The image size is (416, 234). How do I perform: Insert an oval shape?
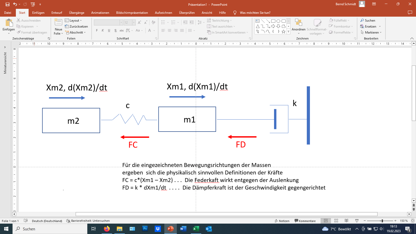point(278,21)
